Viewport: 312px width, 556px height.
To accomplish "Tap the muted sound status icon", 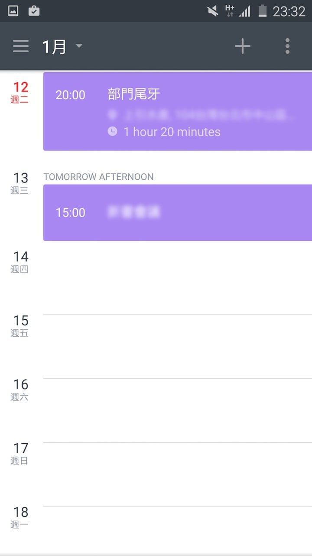I will (x=213, y=11).
